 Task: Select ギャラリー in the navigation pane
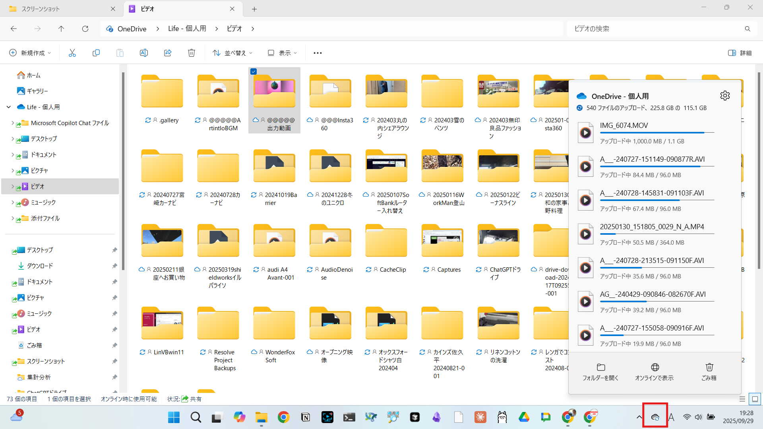point(37,91)
